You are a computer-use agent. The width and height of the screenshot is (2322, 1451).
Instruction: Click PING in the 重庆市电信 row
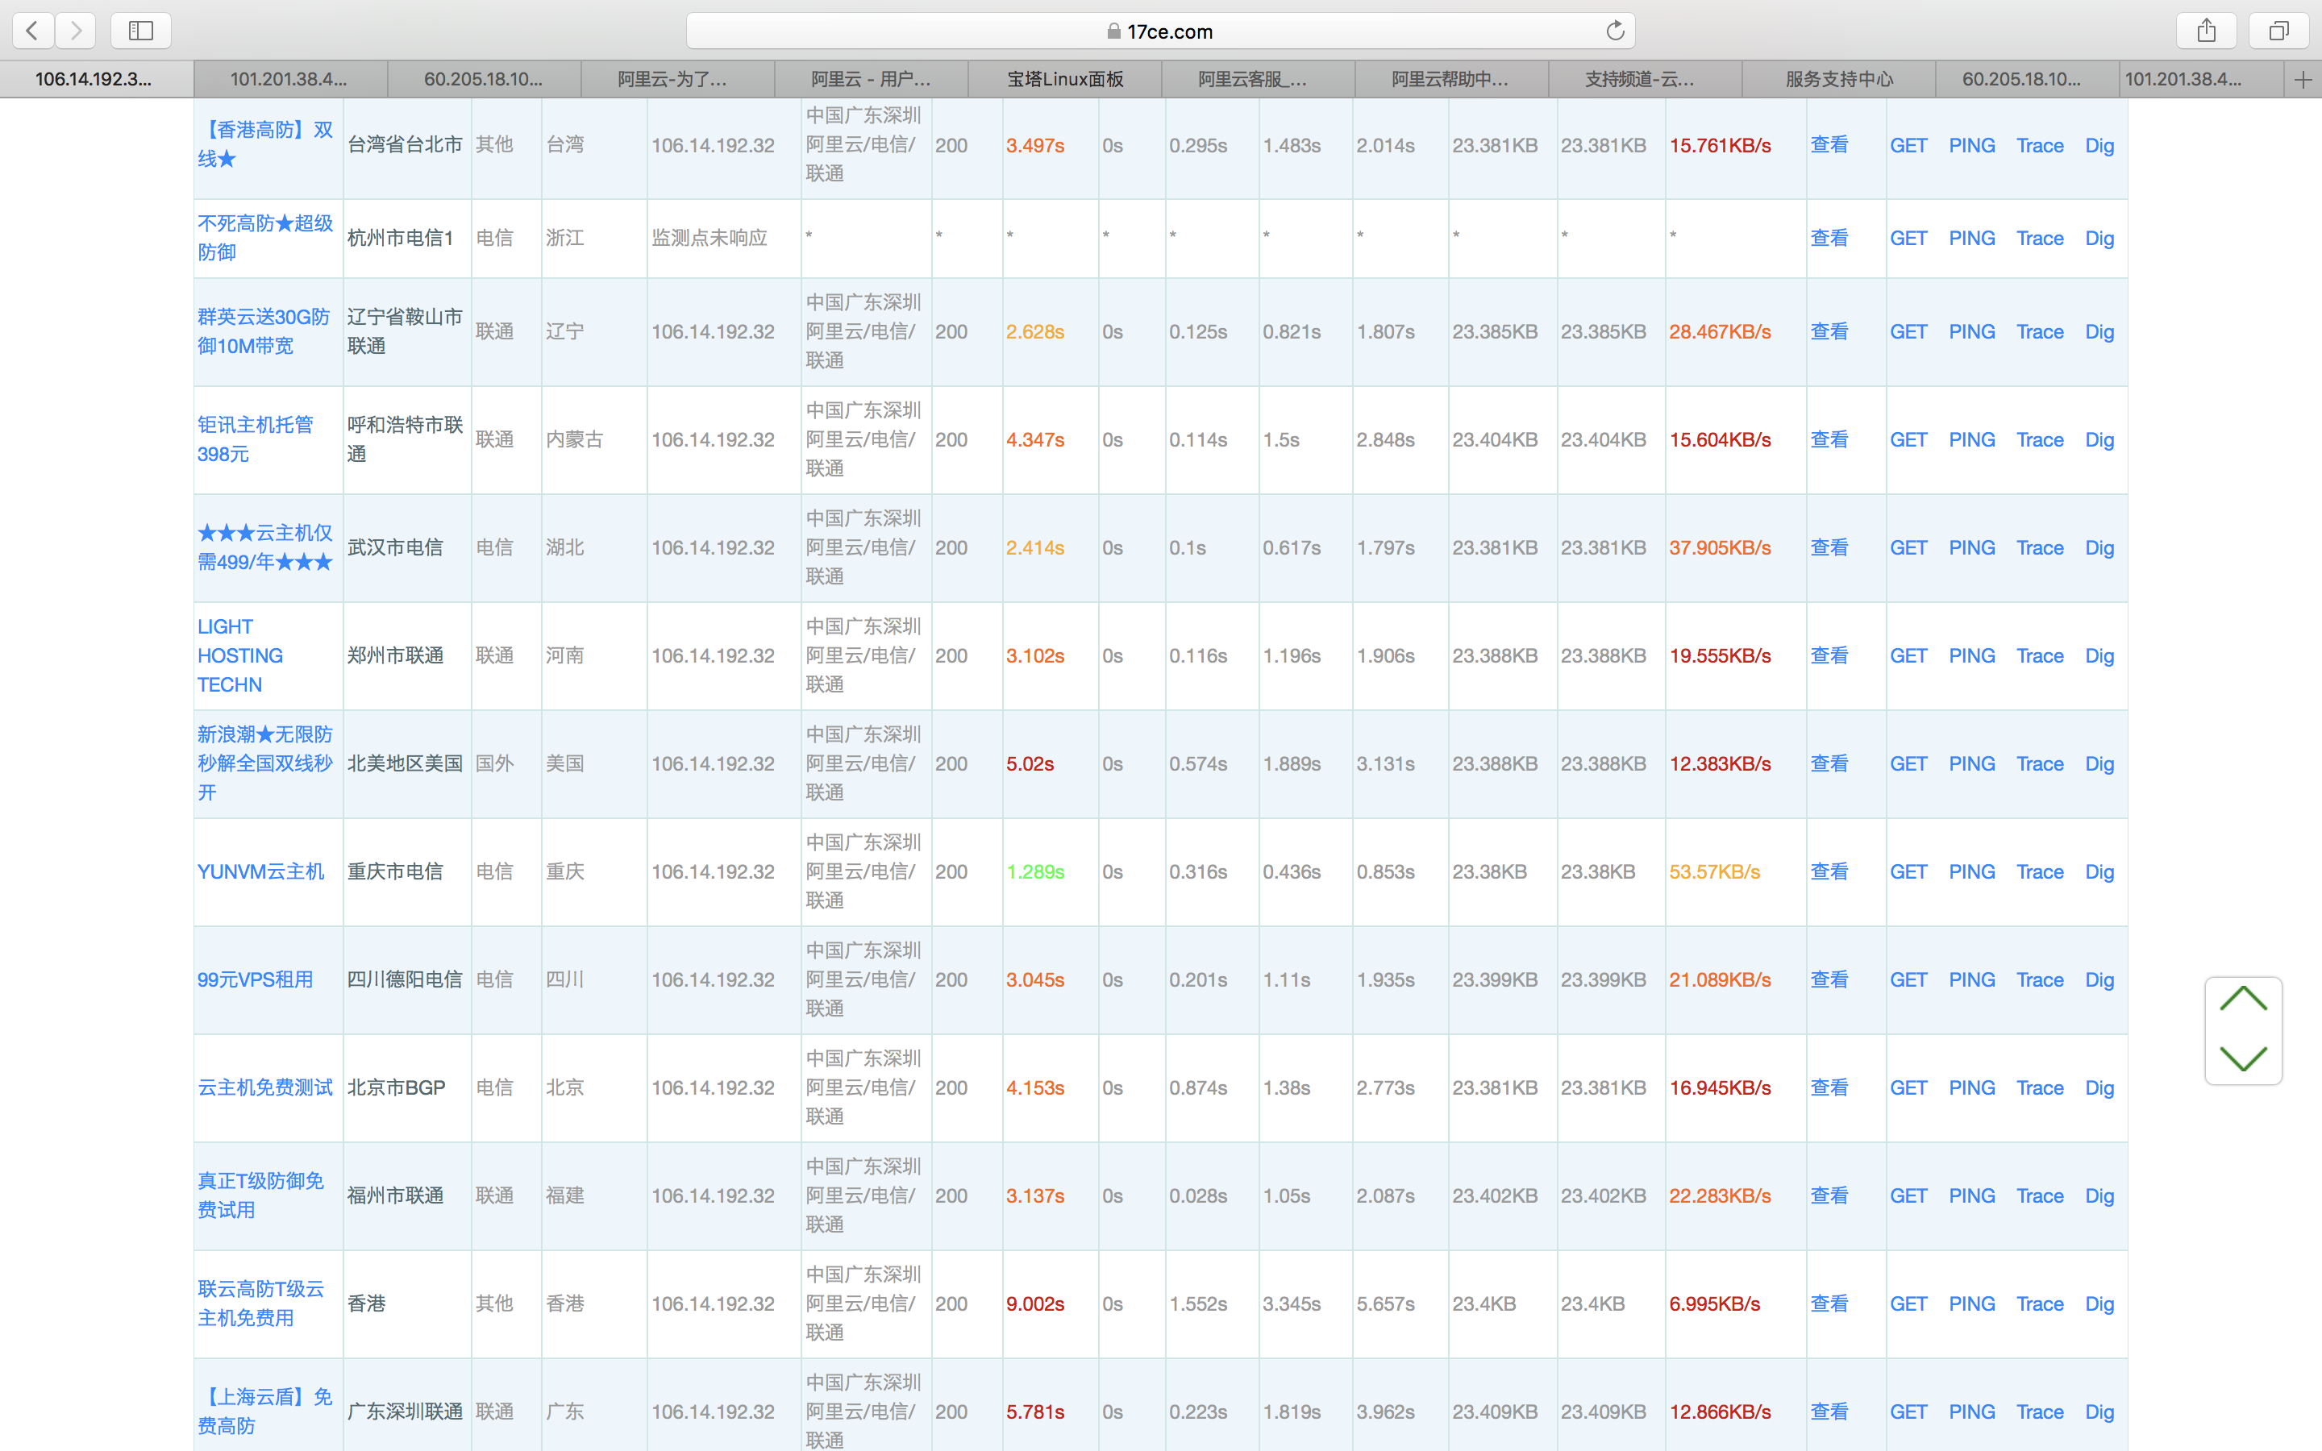1972,871
